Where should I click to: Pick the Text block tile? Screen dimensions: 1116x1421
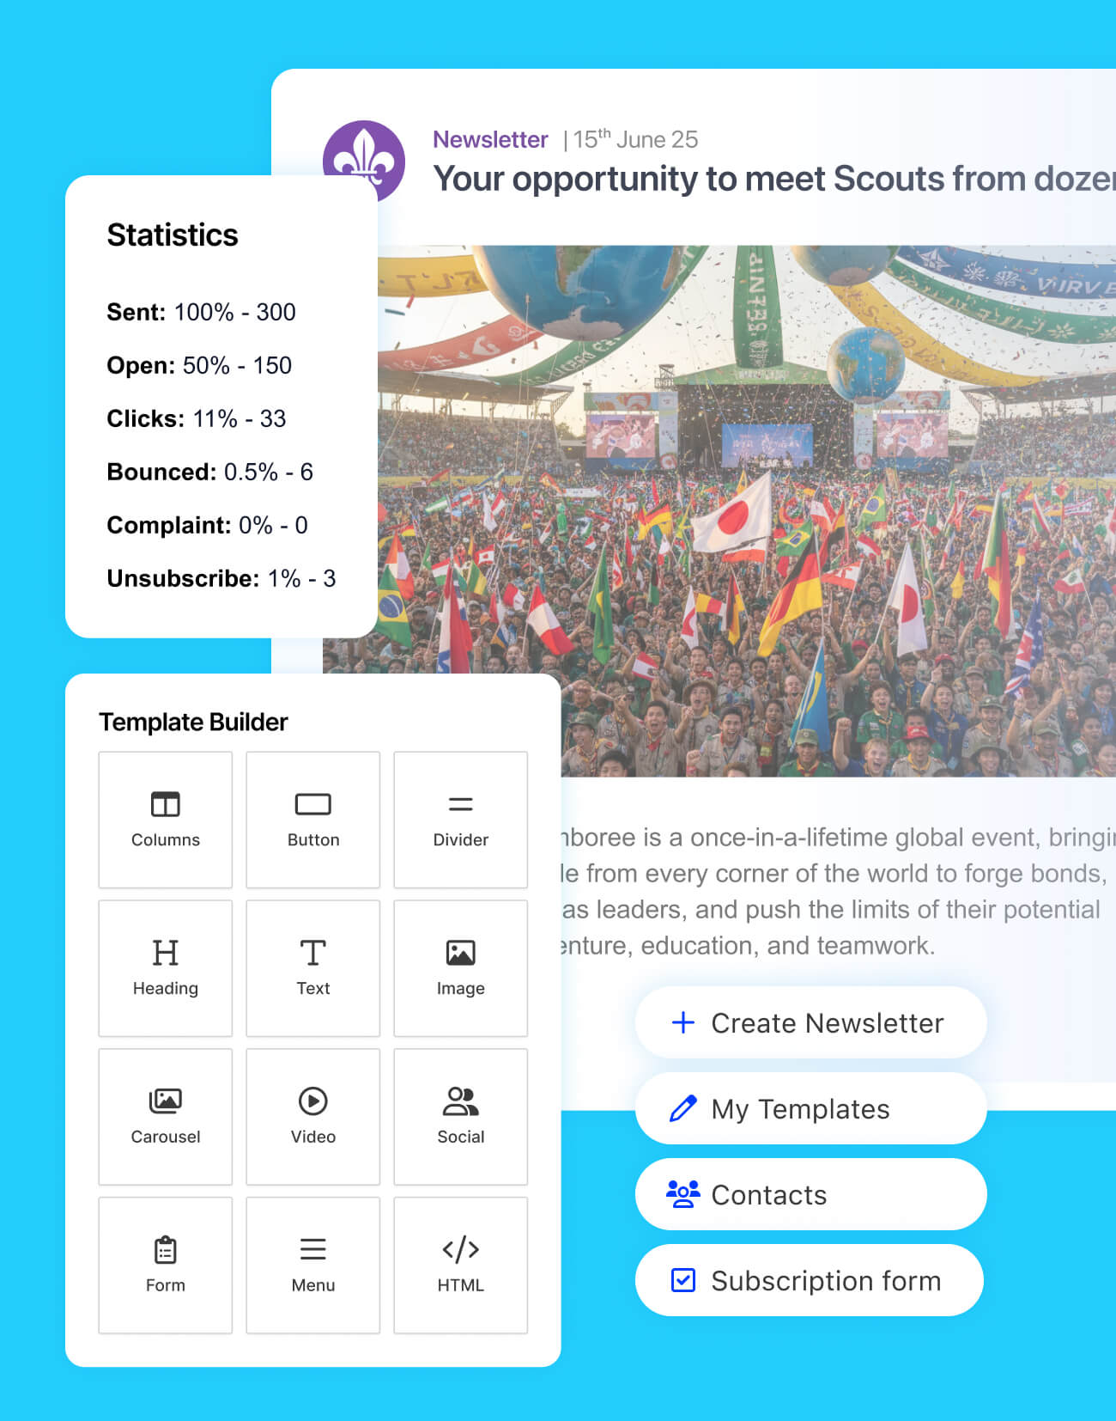click(313, 968)
